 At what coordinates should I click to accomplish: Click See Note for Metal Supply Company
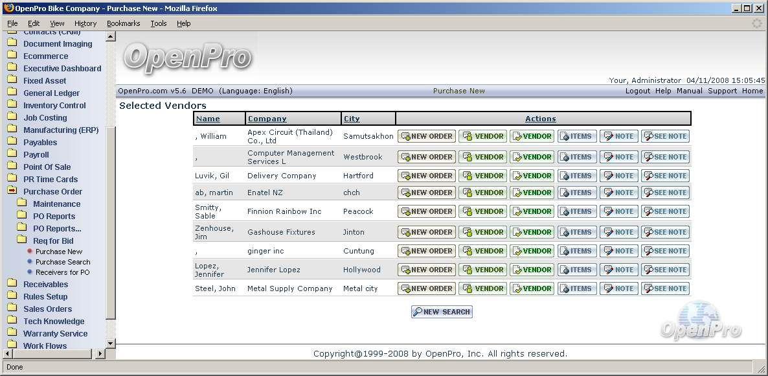click(x=665, y=288)
